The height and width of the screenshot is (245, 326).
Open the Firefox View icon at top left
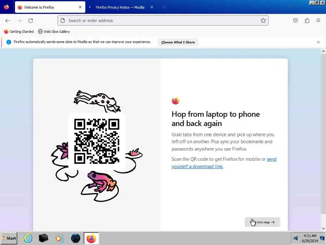pyautogui.click(x=6, y=7)
